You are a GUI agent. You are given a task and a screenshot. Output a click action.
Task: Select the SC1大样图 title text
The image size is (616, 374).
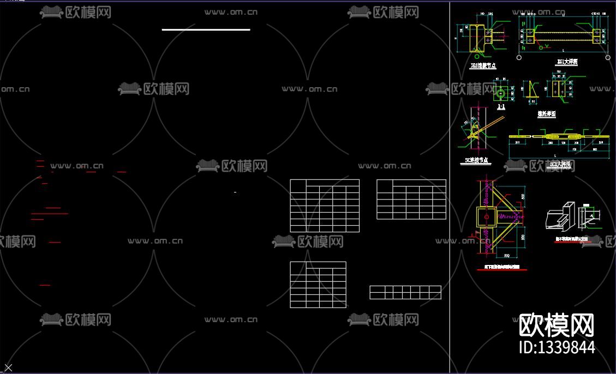pos(560,165)
